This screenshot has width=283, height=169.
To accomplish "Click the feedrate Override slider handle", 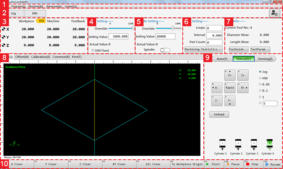I will click(133, 28).
